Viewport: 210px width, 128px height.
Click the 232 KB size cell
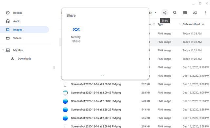[145, 84]
